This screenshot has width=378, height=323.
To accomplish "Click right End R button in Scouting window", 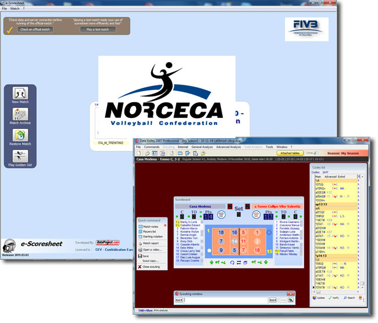I will [273, 300].
